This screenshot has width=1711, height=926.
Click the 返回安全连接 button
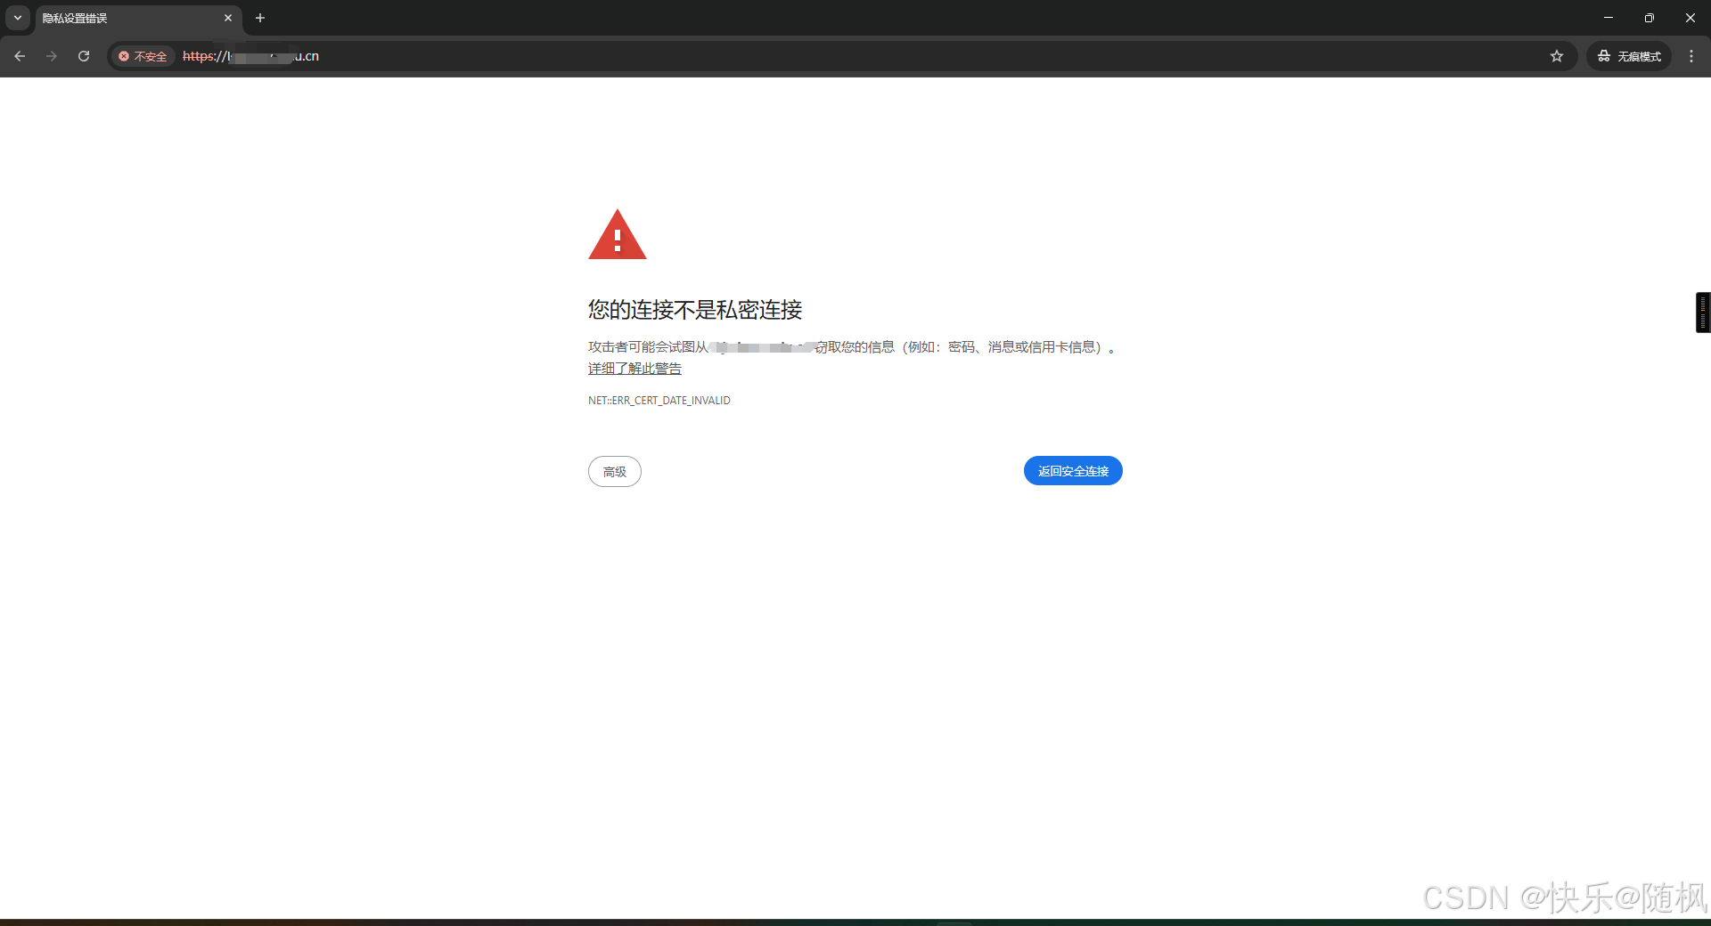click(x=1073, y=471)
